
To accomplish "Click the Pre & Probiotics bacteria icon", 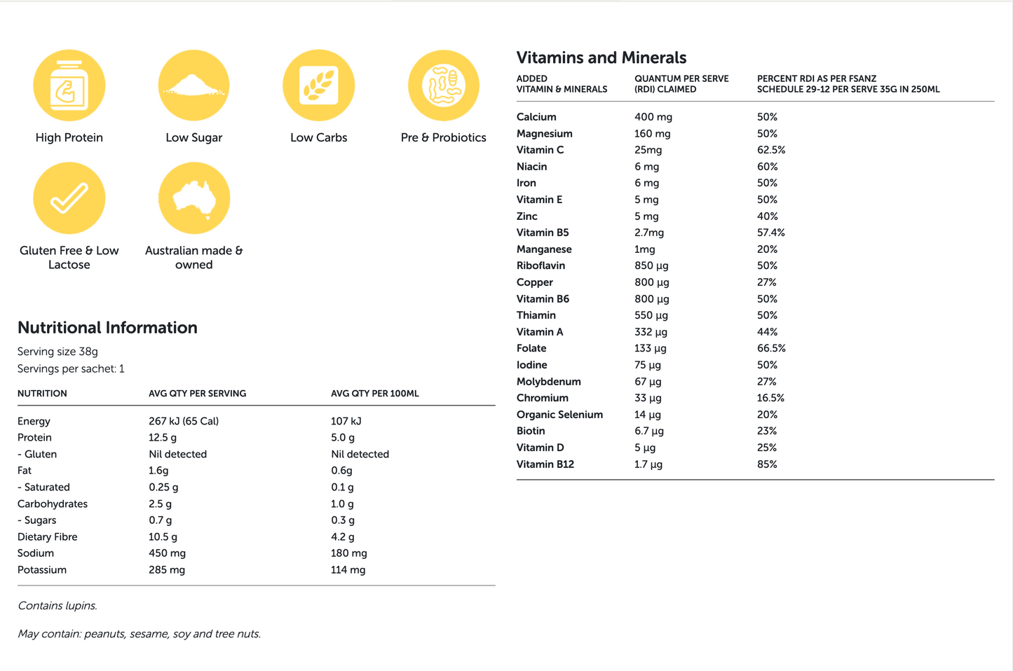I will 443,85.
